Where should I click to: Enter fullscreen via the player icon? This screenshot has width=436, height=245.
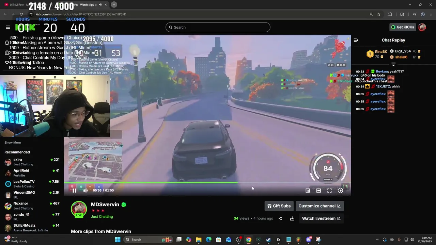pyautogui.click(x=329, y=191)
